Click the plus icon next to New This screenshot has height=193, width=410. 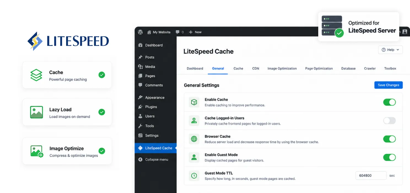[x=191, y=32]
